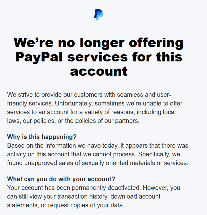
Task: Click the sentence 'Your account has been permanently deactivated'
Action: coord(74,188)
